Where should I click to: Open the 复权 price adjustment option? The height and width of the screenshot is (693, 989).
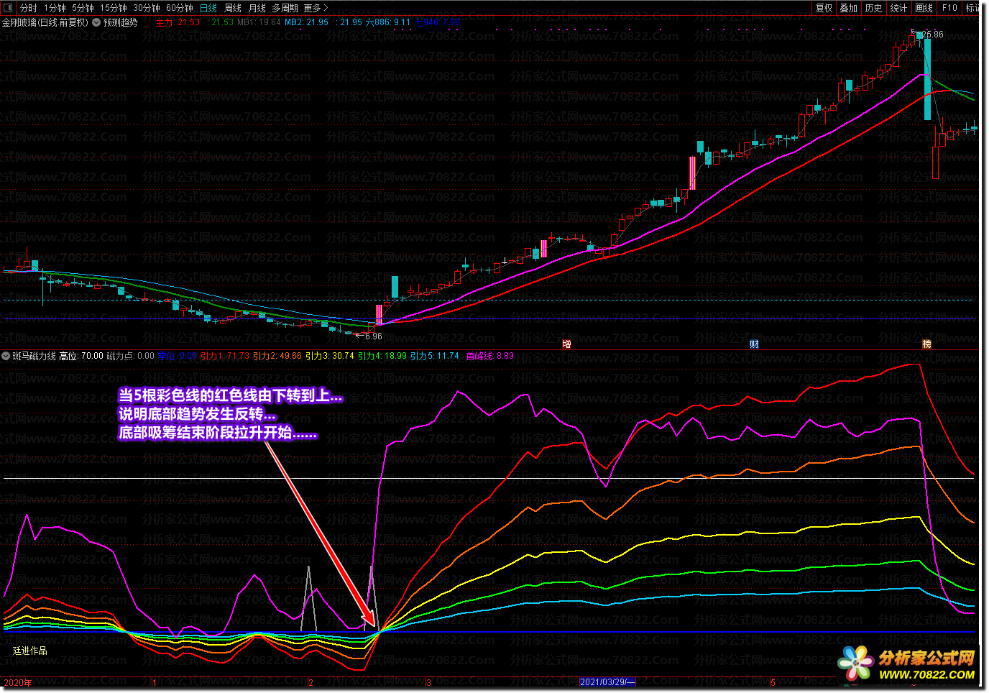[824, 8]
